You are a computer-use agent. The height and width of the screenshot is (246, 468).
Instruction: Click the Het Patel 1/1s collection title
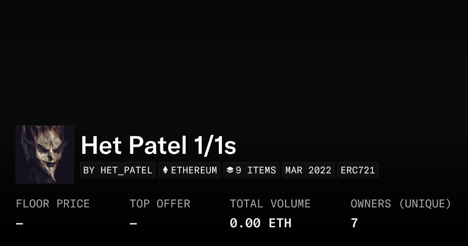158,145
